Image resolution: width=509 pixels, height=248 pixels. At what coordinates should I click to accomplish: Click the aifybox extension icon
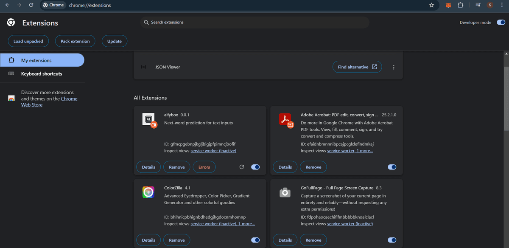click(x=149, y=120)
